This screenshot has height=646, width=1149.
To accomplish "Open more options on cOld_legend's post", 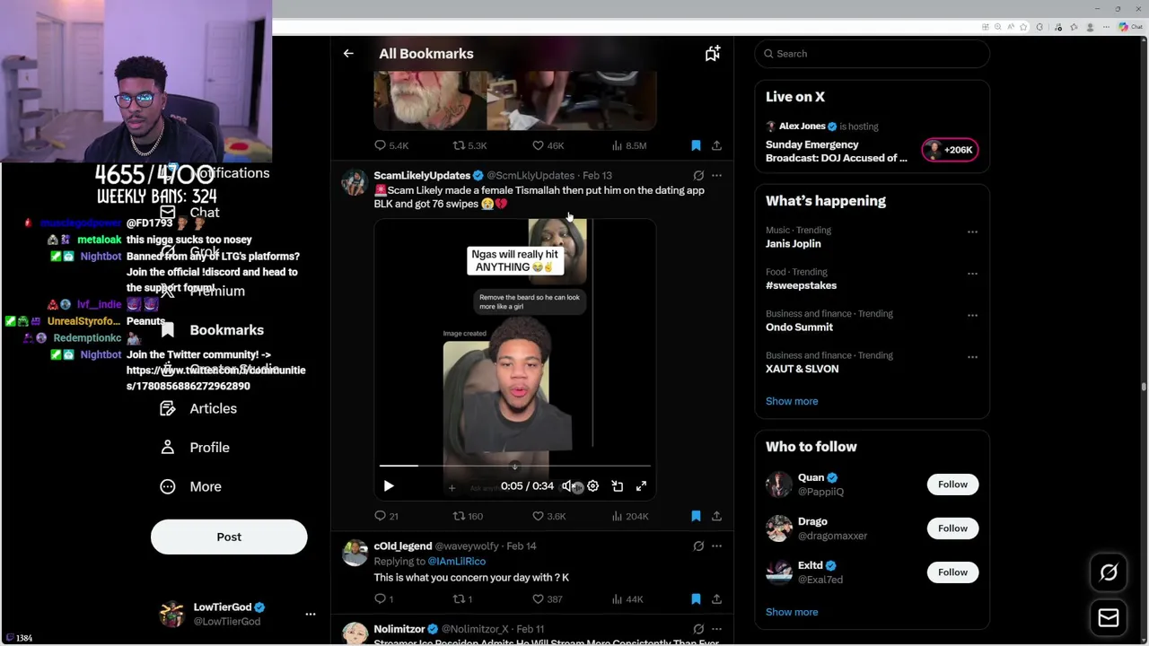I will tap(716, 546).
